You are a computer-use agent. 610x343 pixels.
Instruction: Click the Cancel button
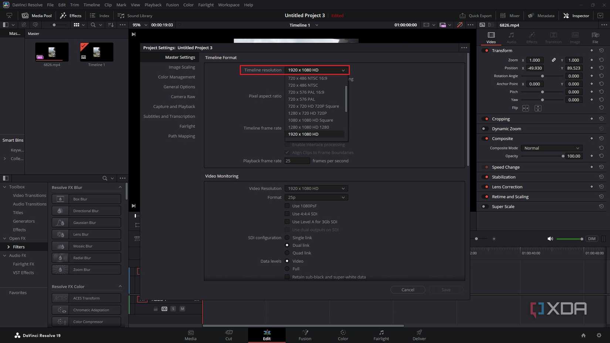(407, 290)
